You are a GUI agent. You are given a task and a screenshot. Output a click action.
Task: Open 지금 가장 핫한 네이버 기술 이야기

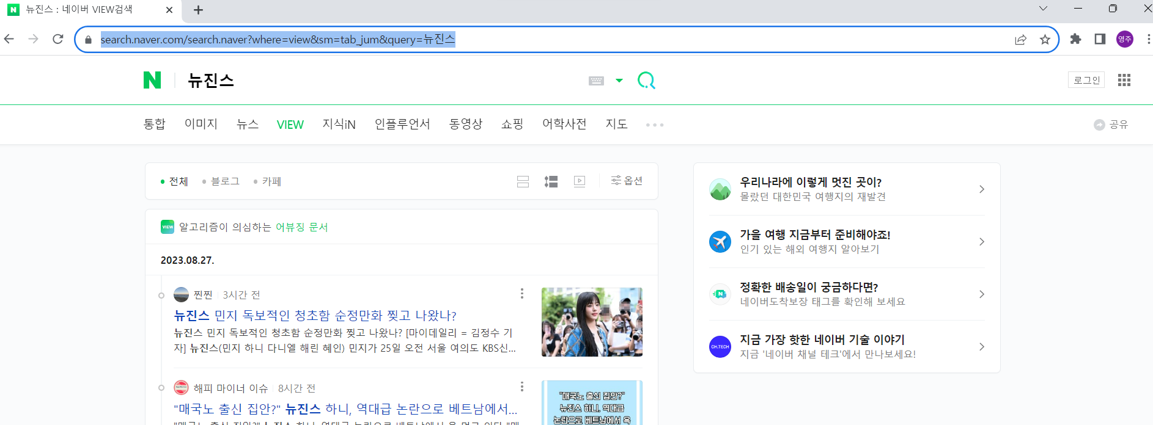click(x=847, y=347)
